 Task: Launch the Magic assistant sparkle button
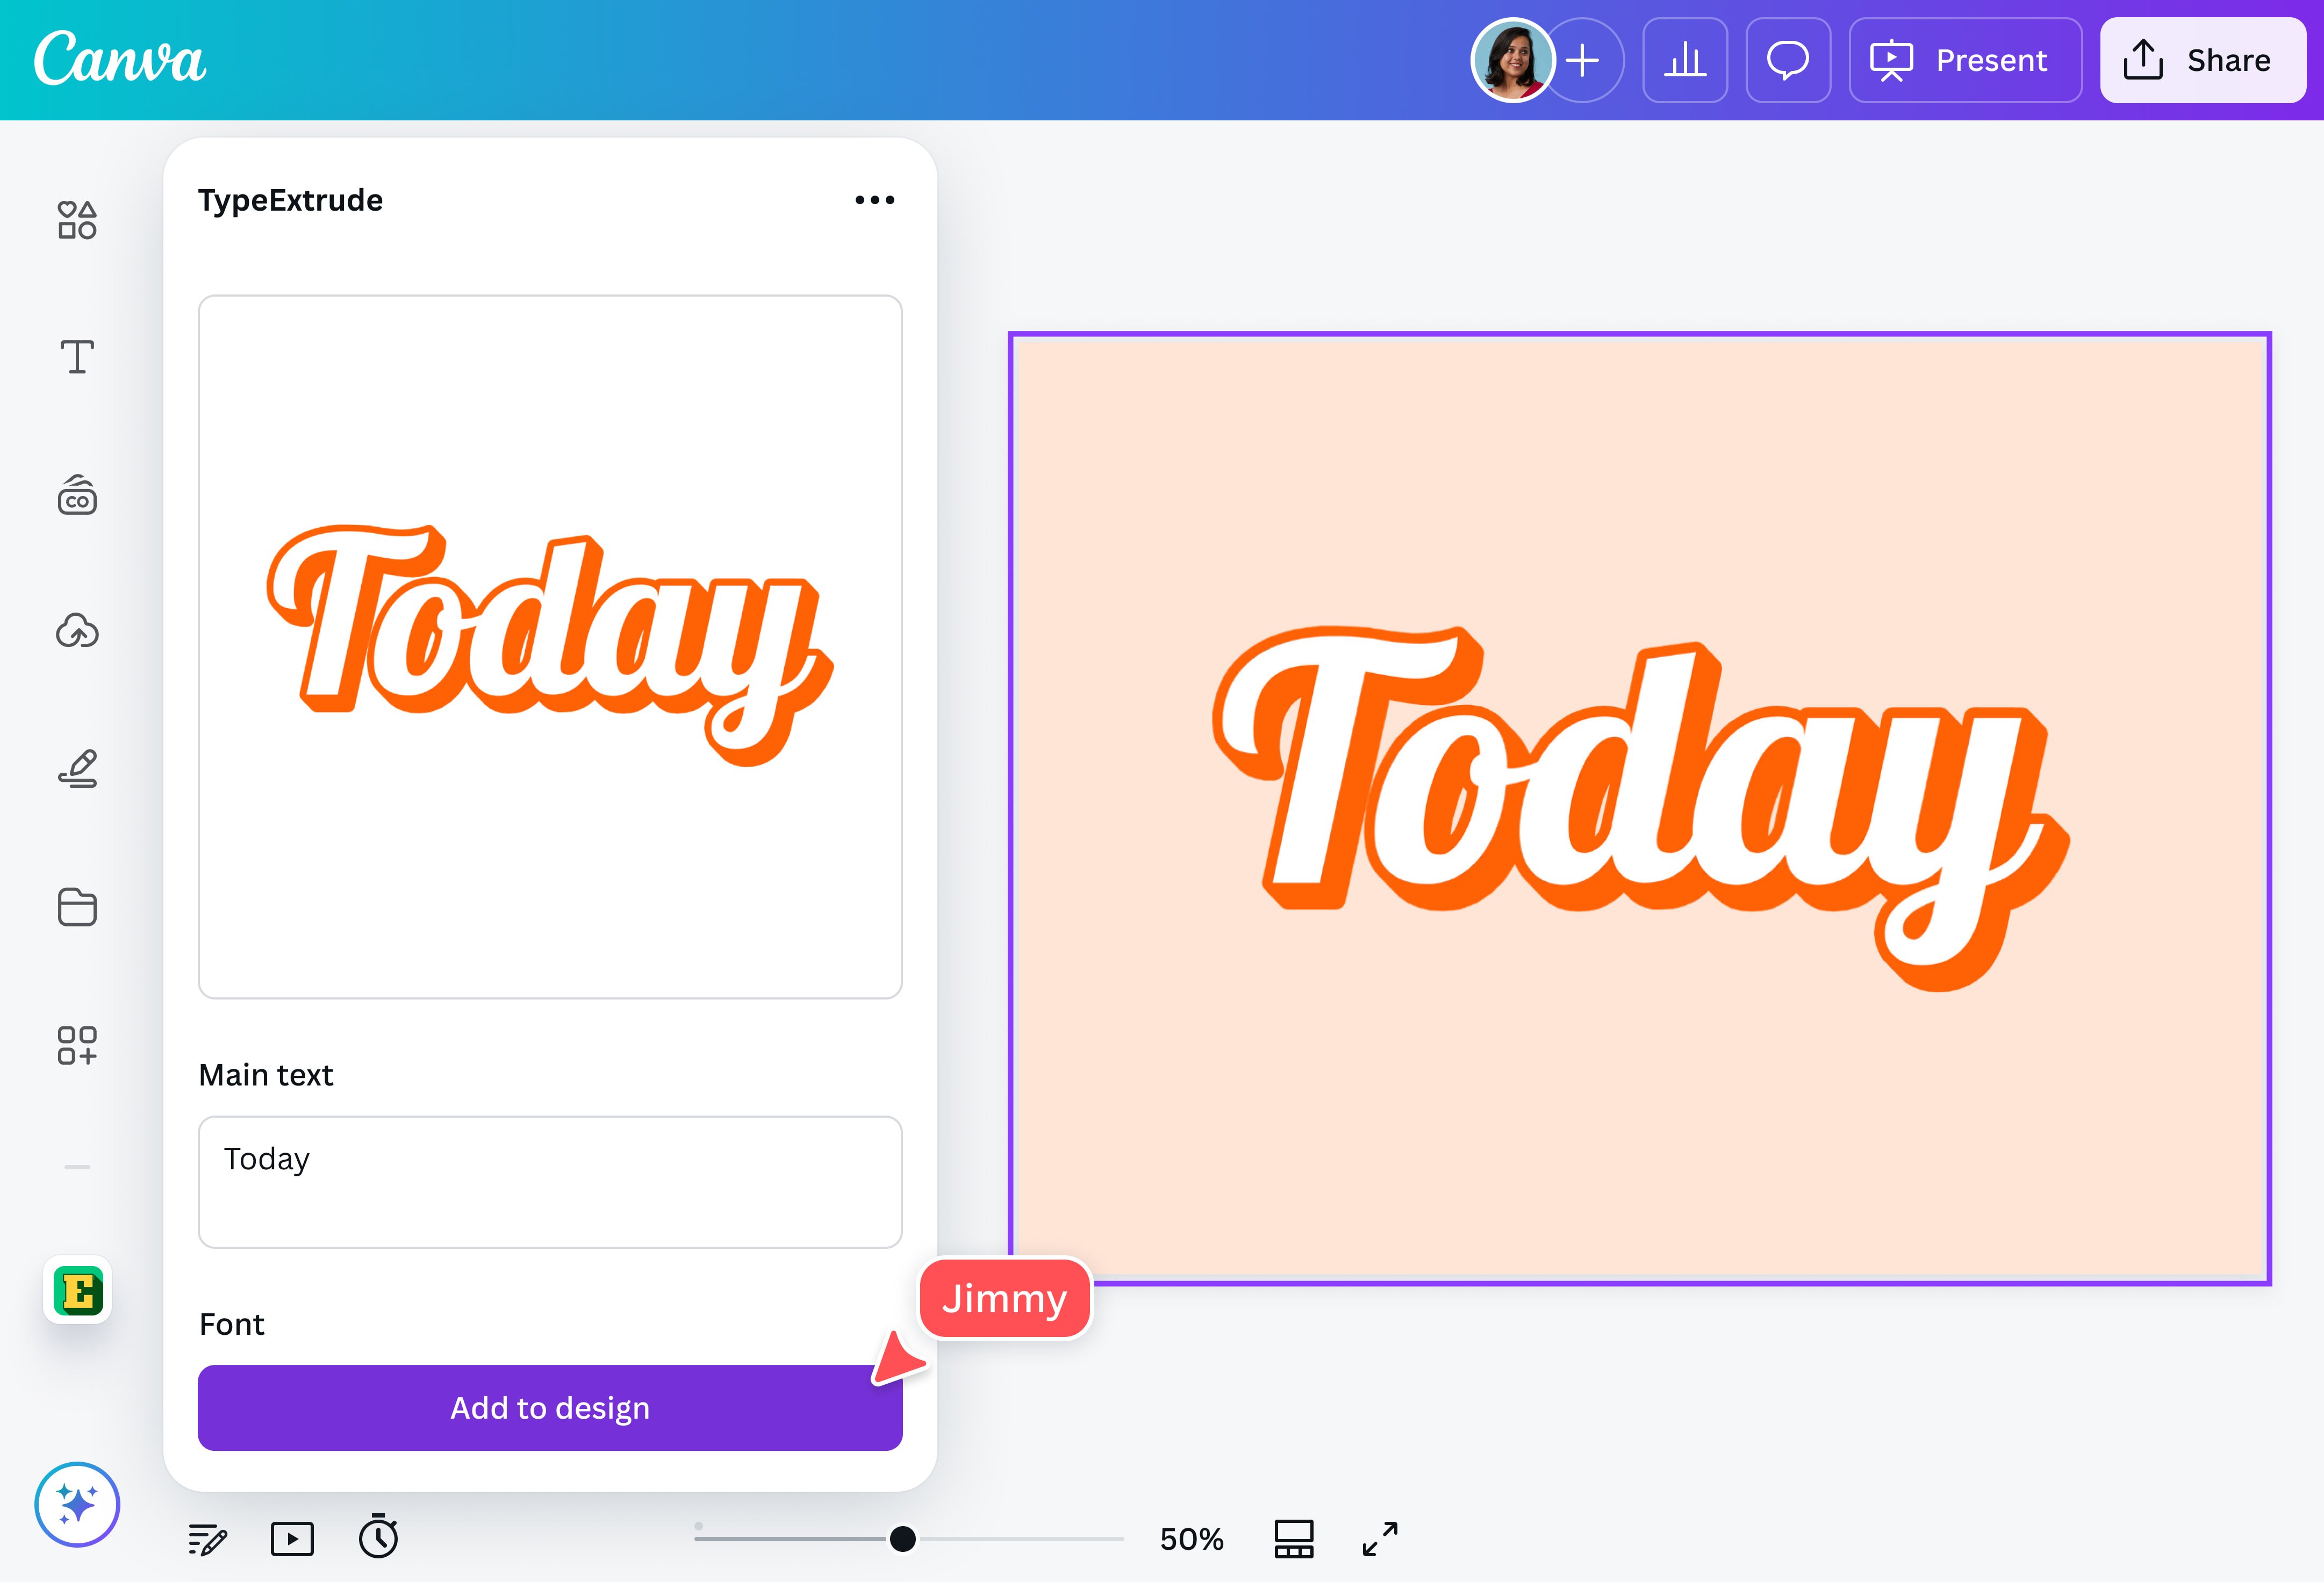coord(77,1504)
